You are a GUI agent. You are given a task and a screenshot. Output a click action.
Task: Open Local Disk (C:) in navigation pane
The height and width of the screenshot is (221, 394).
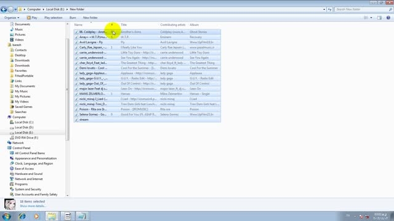(x=24, y=122)
